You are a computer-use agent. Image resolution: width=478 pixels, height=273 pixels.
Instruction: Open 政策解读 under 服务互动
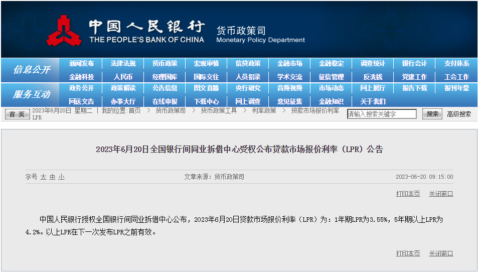click(123, 88)
